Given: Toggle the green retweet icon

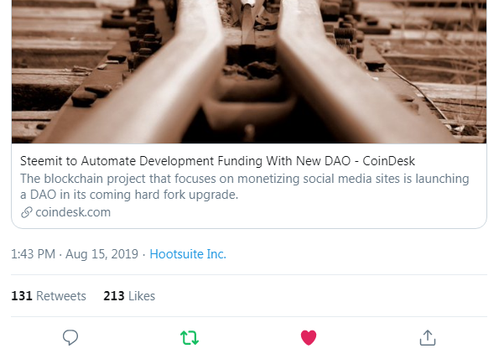Looking at the screenshot, I should tap(190, 338).
